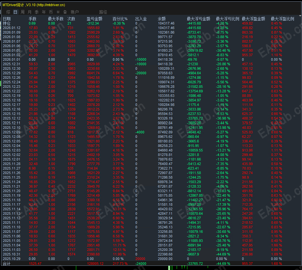The width and height of the screenshot is (302, 270).
Task: Click the -30.46 % drawdown ratio
Action: [x=223, y=50]
